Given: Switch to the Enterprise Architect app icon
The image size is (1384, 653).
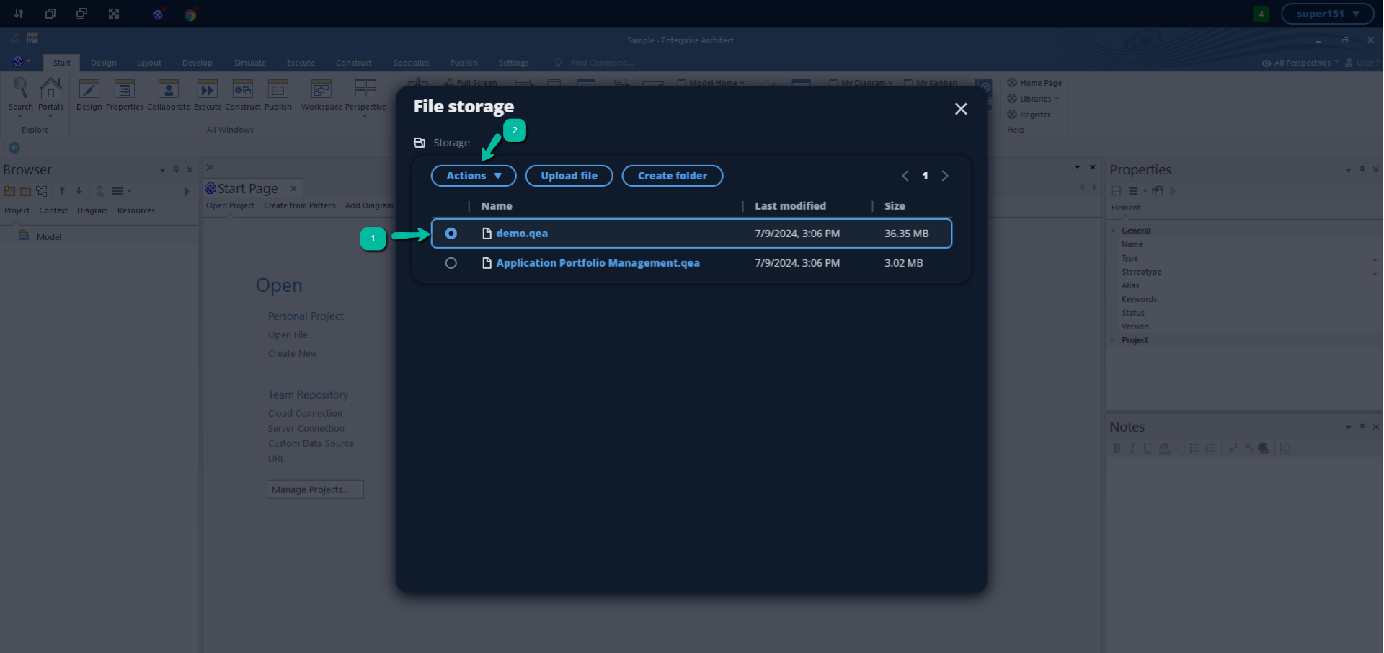Looking at the screenshot, I should [158, 14].
